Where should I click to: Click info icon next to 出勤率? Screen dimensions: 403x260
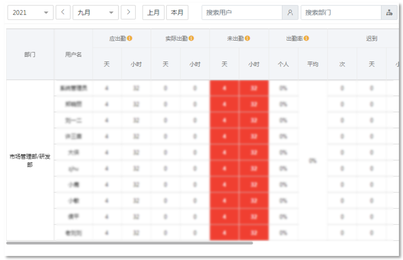point(306,38)
